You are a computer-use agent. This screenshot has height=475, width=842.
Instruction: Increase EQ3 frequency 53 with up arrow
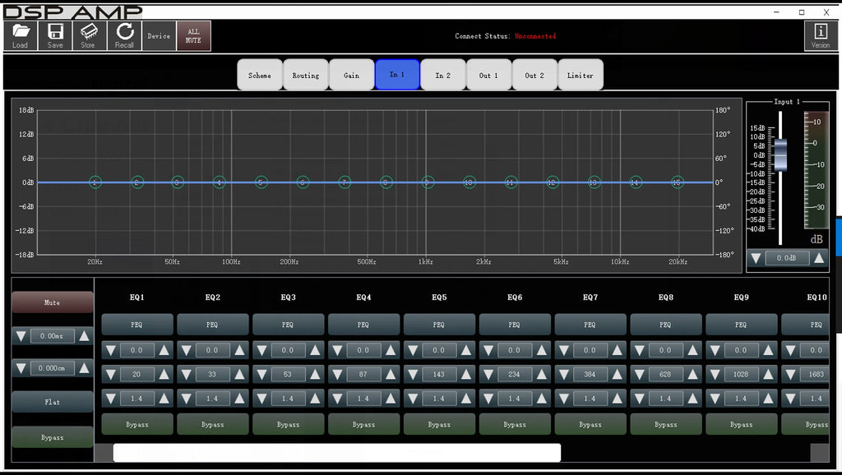pos(315,374)
